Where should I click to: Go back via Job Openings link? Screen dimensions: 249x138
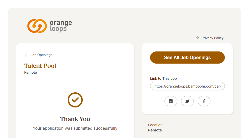pos(41,55)
